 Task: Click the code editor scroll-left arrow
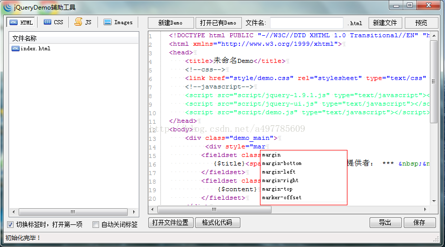152,210
